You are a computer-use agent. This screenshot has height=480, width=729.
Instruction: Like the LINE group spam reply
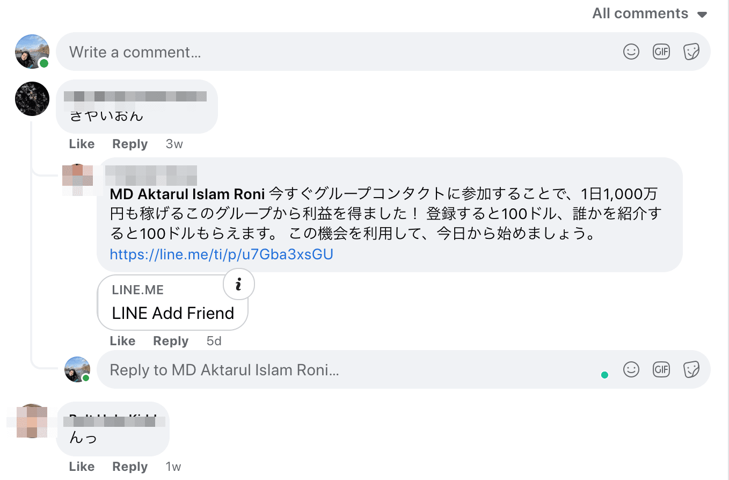pos(122,341)
